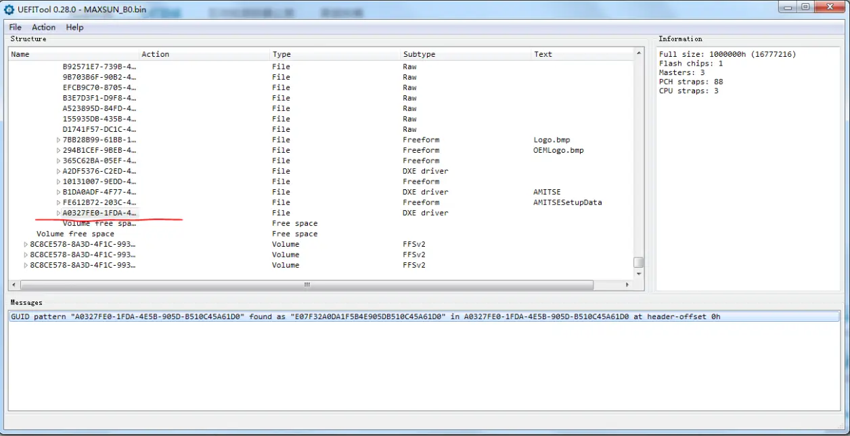850x436 pixels.
Task: Expand the B1DA0ADF-4F77 AMITSE driver node
Action: [59, 192]
